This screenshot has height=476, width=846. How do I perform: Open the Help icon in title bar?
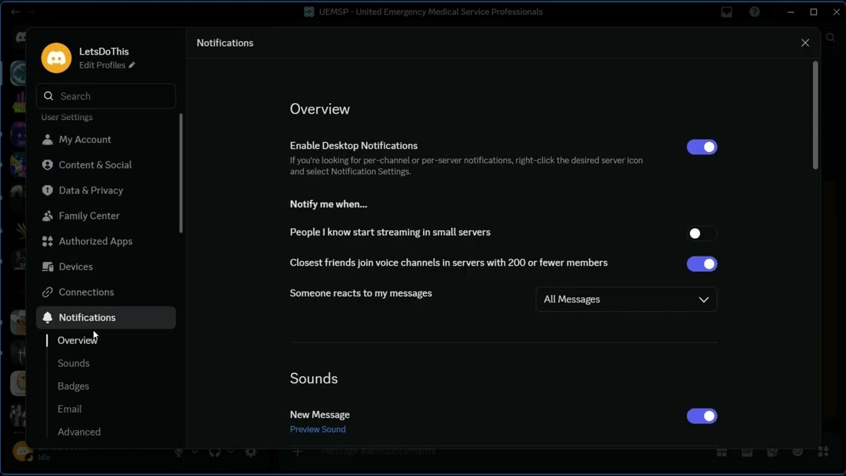tap(754, 12)
